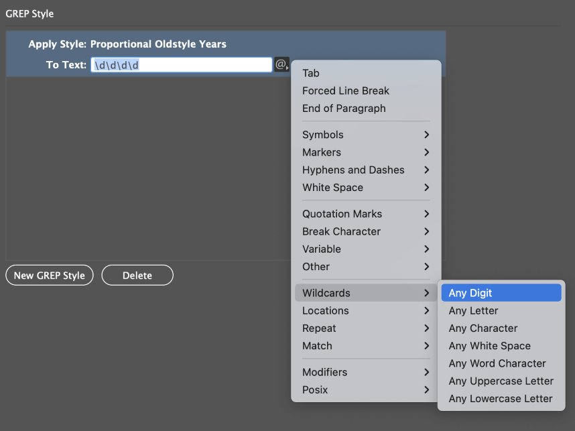Select the Any Word Character wildcard
This screenshot has height=431, width=575.
point(501,363)
